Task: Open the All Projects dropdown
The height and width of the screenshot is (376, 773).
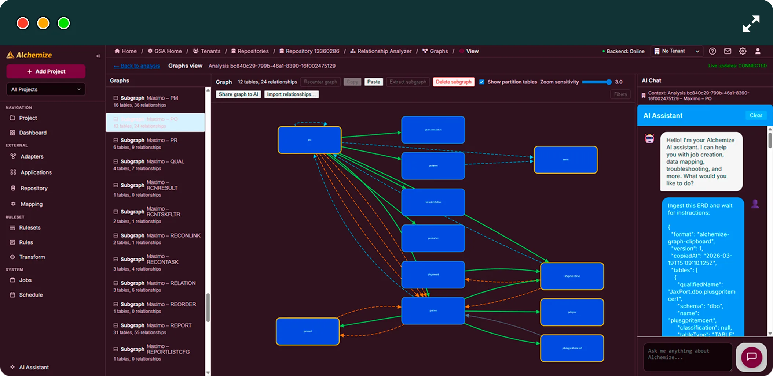Action: 46,89
